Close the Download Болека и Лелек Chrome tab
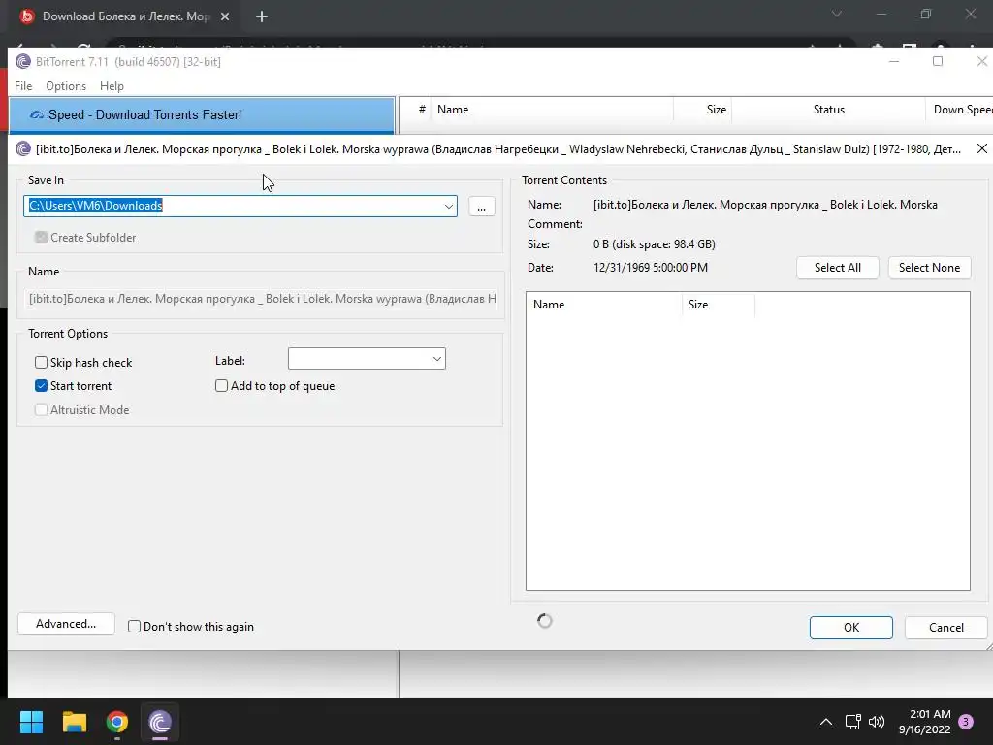Image resolution: width=993 pixels, height=745 pixels. (x=225, y=16)
